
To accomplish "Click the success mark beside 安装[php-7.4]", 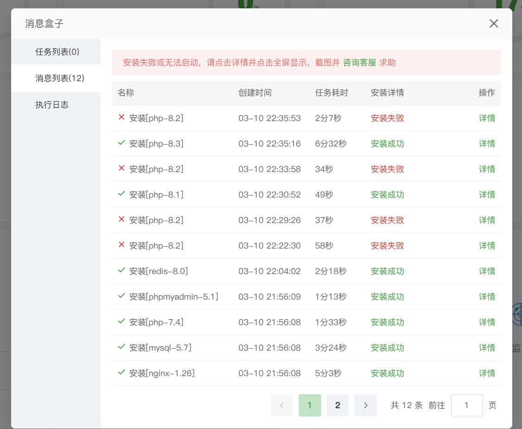I will pos(121,322).
